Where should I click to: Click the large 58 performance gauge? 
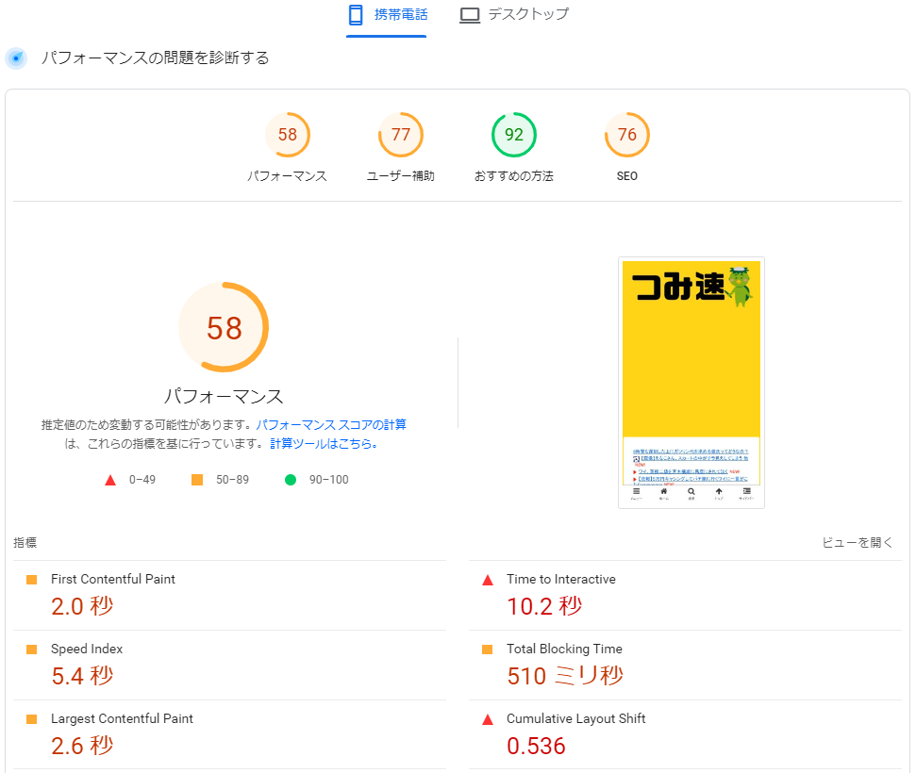pos(224,327)
